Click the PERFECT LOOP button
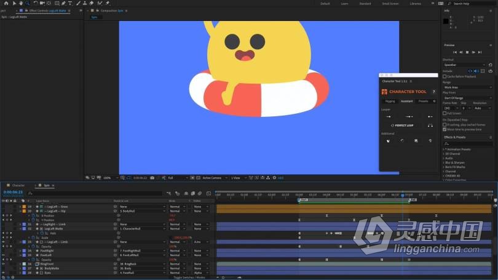Image resolution: width=498 pixels, height=280 pixels. [403, 126]
